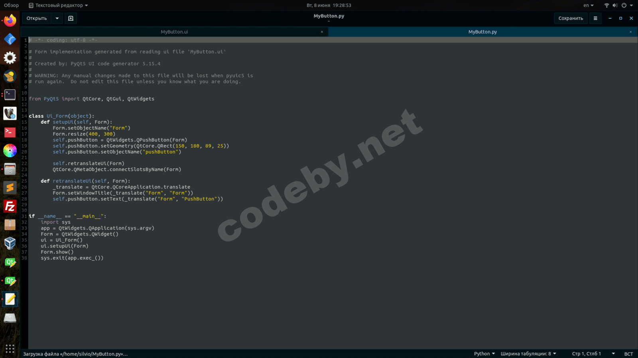Expand the arrow next to Открыть button
Screen dimensions: 638x358
coord(57,18)
